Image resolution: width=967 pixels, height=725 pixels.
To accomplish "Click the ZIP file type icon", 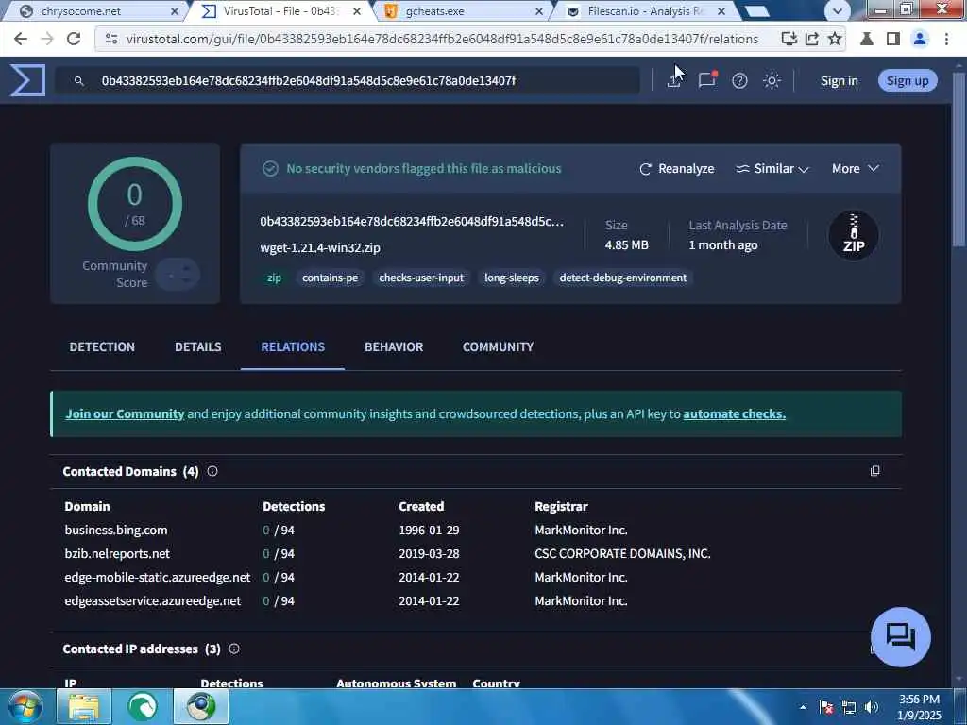I will coord(854,235).
